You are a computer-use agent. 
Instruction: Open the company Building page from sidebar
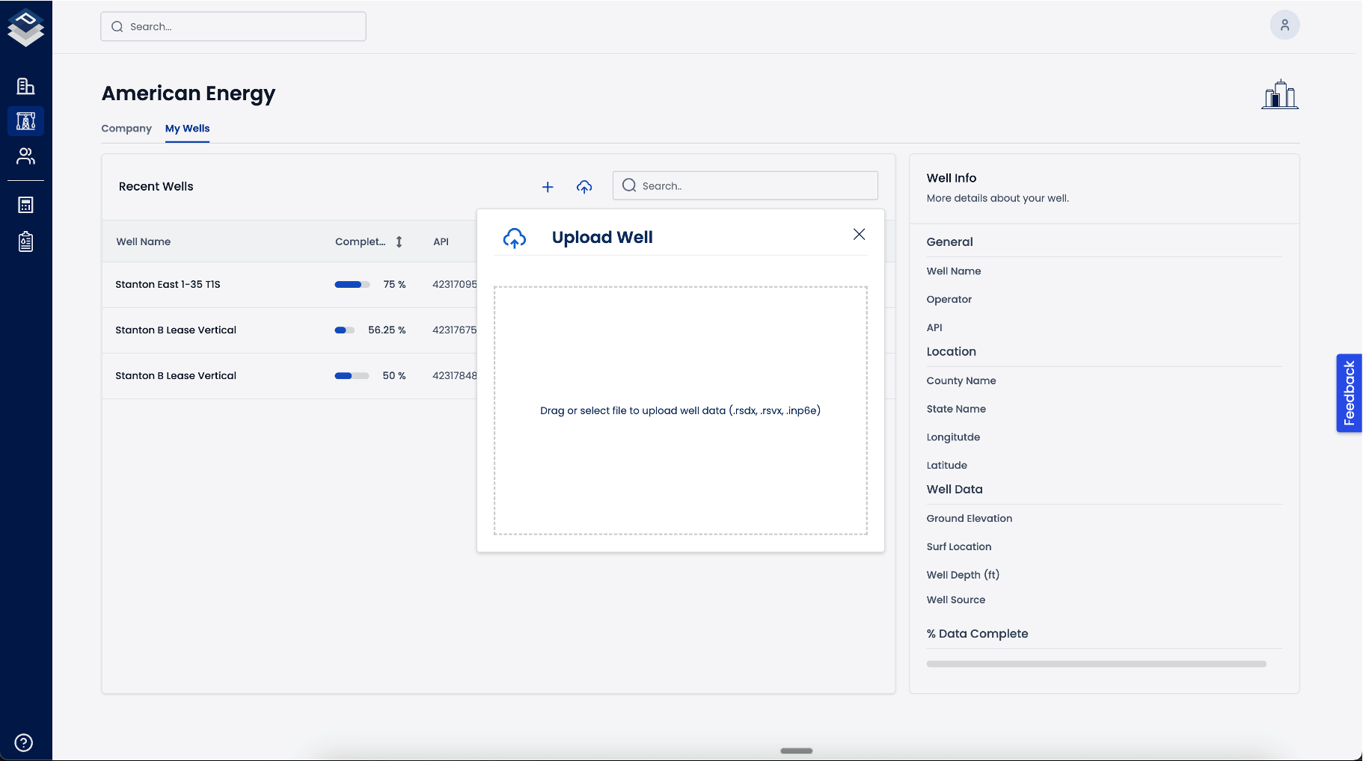coord(25,86)
